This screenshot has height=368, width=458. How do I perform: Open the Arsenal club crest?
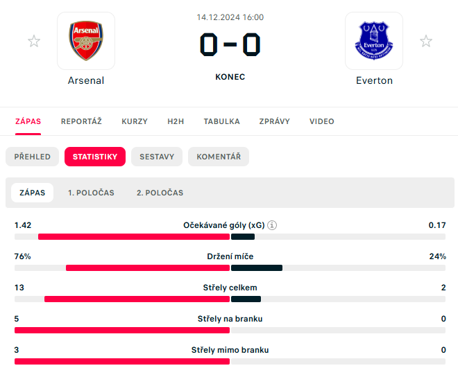point(86,41)
